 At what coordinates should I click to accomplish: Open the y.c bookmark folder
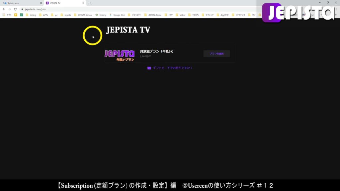[x=54, y=15]
